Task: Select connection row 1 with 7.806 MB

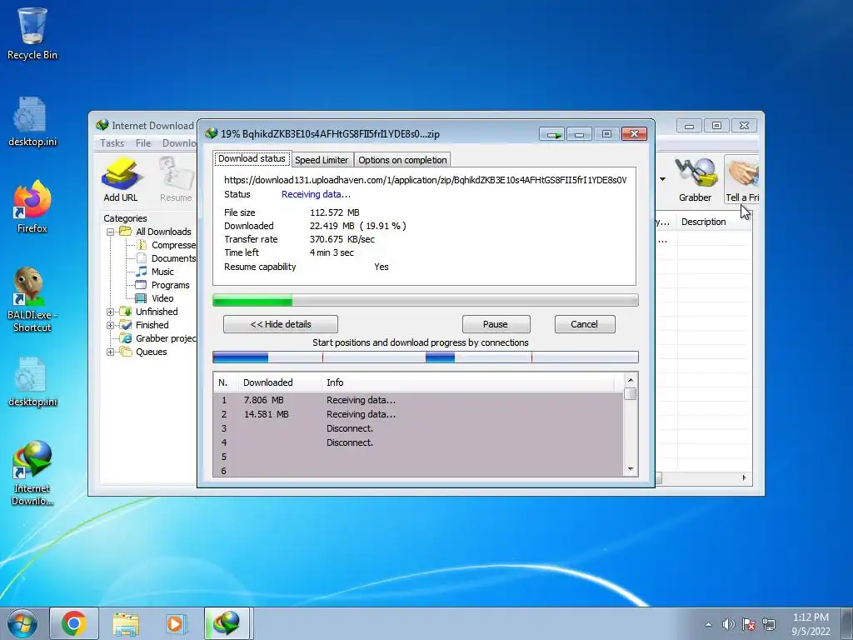Action: click(418, 400)
